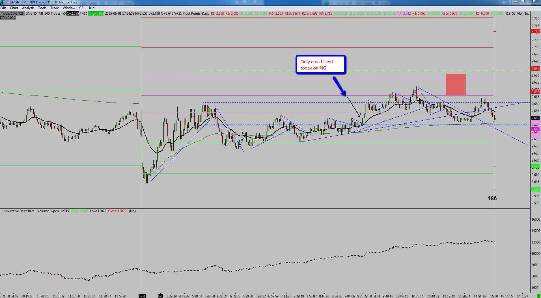Click the 'T=14' trade count value
541x298 pixels.
[83, 14]
